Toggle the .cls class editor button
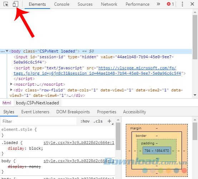198x179 pixels. click(x=98, y=121)
